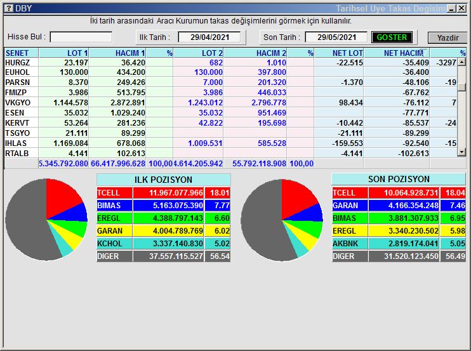This screenshot has width=471, height=351.
Task: Select the KERVT stock name
Action: [x=17, y=123]
